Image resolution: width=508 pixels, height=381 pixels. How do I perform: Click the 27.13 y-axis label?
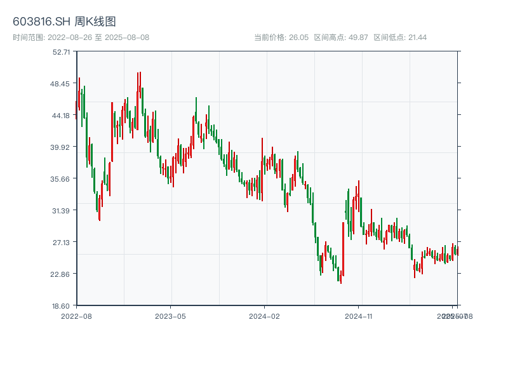[62, 243]
